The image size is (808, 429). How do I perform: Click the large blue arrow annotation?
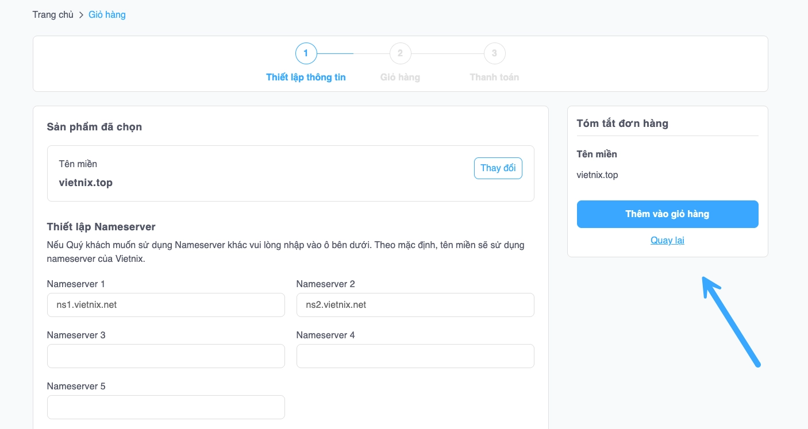click(x=730, y=321)
